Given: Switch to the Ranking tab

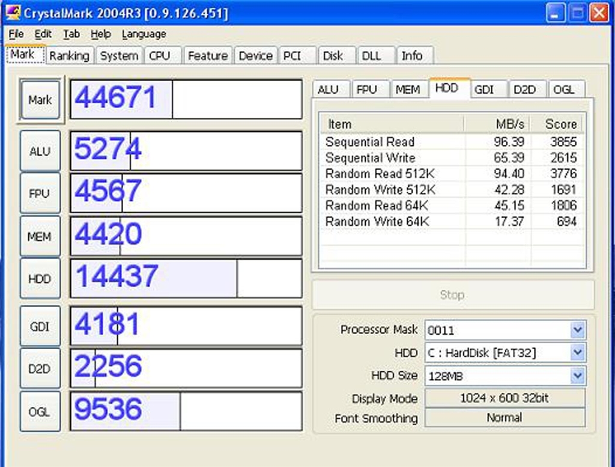Looking at the screenshot, I should (x=70, y=56).
